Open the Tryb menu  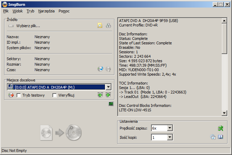click(x=30, y=11)
